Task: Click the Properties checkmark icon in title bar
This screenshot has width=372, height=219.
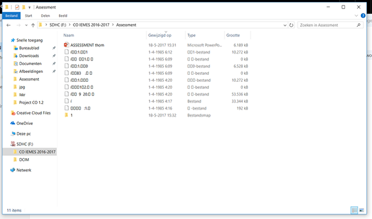Action: pos(17,7)
